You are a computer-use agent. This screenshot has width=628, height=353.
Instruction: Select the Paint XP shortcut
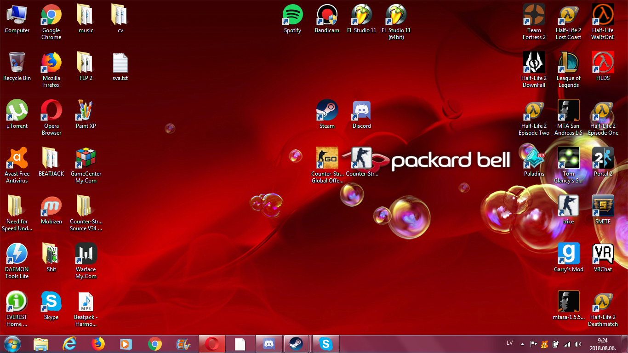(86, 114)
